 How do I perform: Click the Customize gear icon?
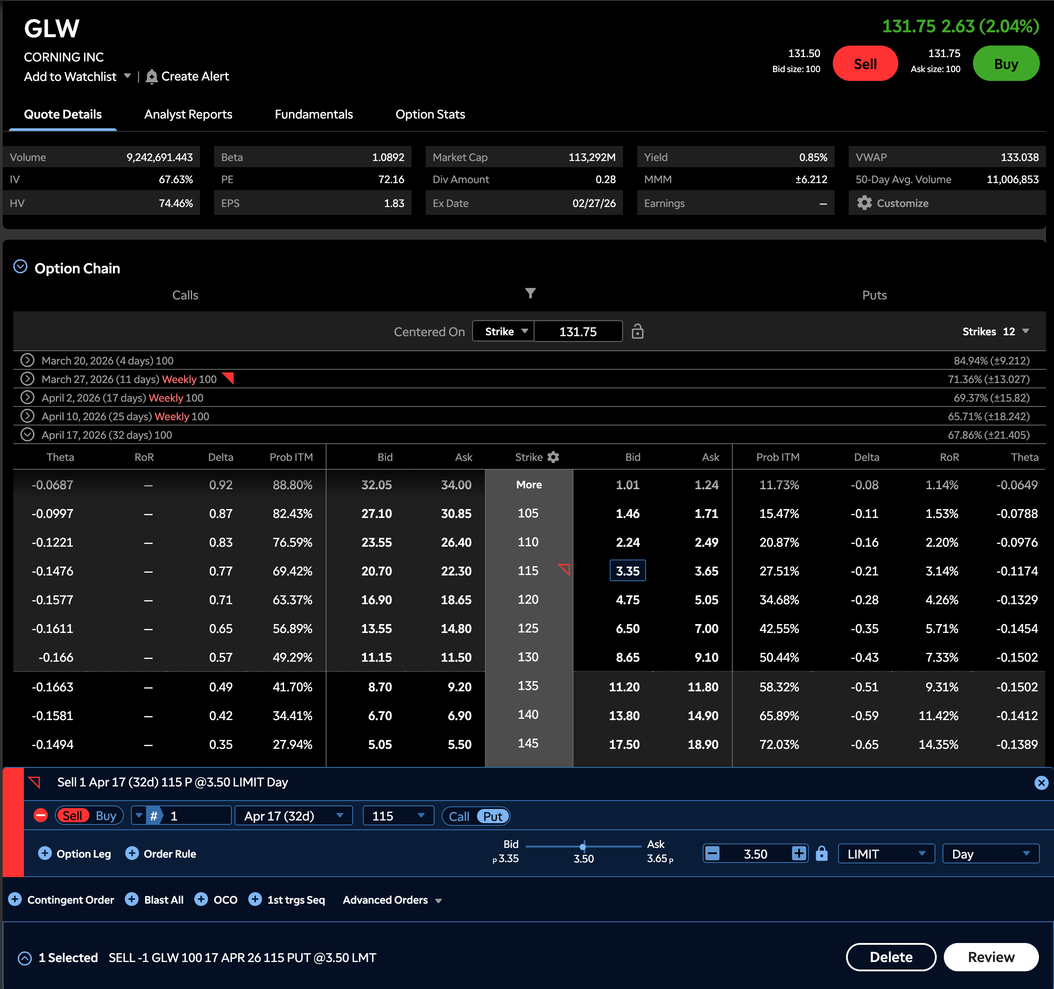[x=864, y=203]
